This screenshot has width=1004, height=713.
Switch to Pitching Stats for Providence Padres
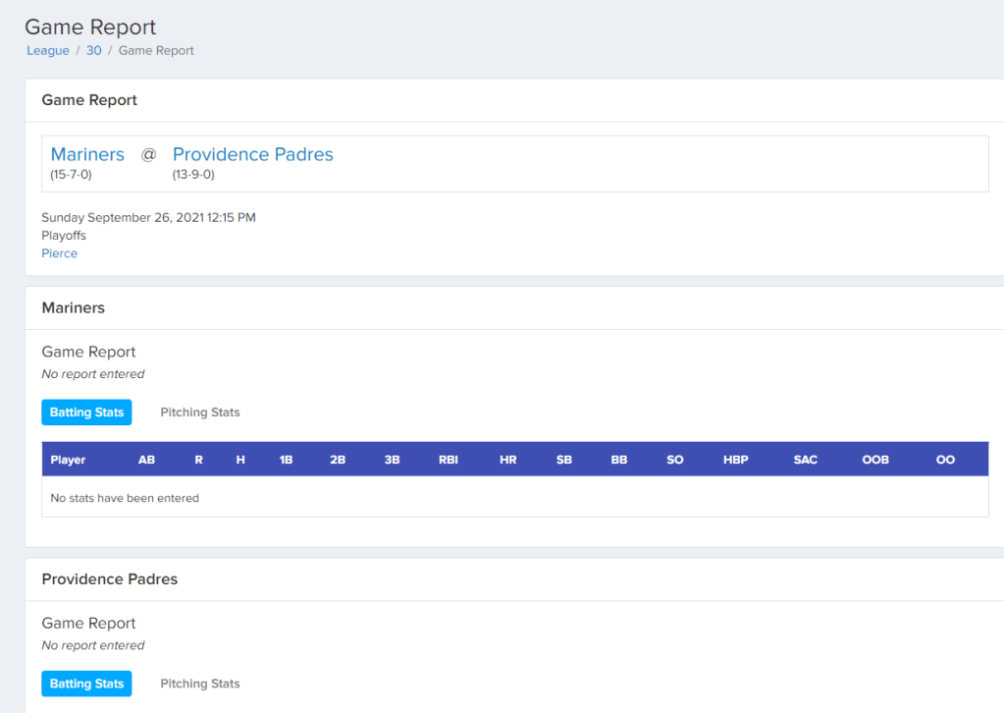coord(199,684)
